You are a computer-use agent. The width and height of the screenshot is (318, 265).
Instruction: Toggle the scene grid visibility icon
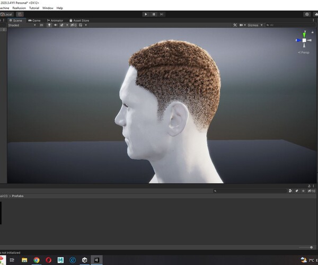click(x=81, y=25)
